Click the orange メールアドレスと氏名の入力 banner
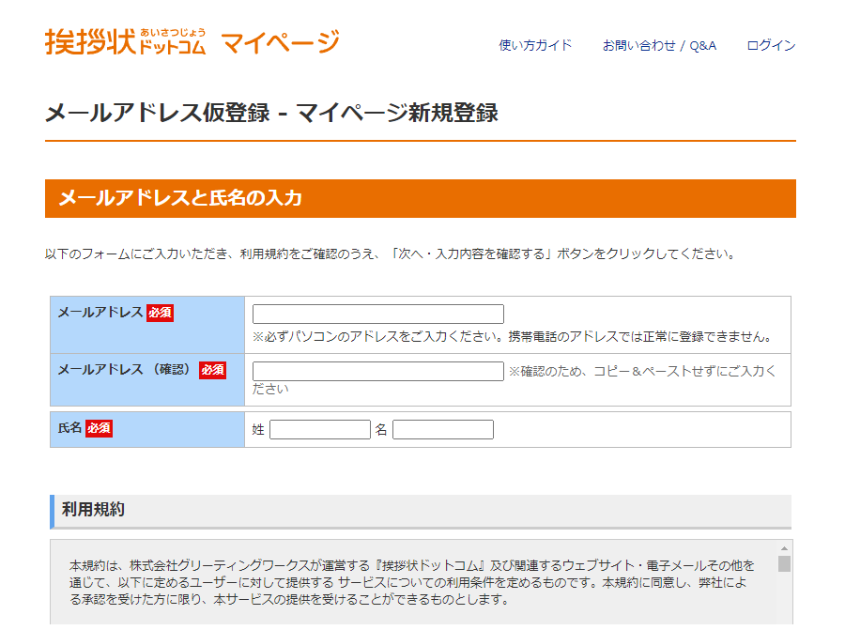The height and width of the screenshot is (630, 845). click(x=420, y=198)
